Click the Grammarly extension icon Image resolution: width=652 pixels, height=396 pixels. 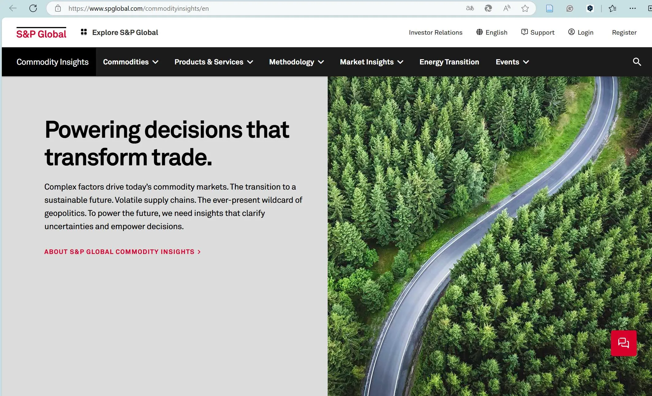pyautogui.click(x=570, y=8)
